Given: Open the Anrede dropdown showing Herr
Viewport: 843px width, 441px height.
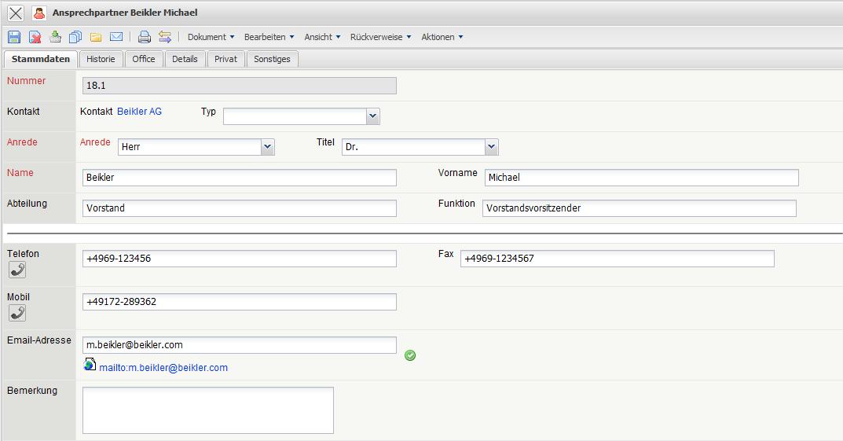Looking at the screenshot, I should (267, 147).
